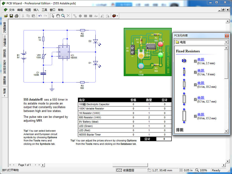Click the 0.5 in 电阻 resistor link
The image size is (232, 174).
[x=201, y=98]
